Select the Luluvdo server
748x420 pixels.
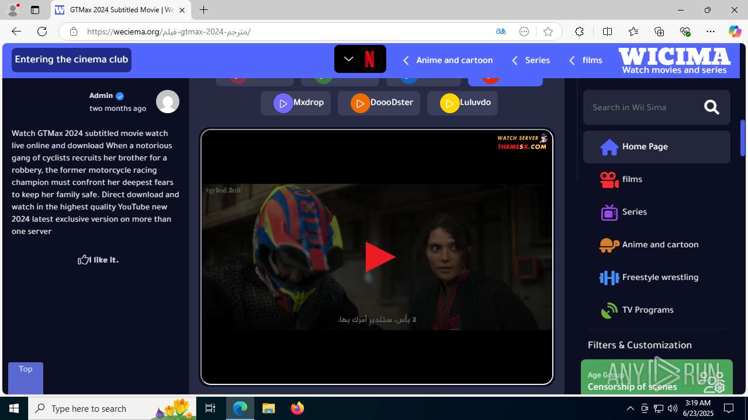[462, 103]
